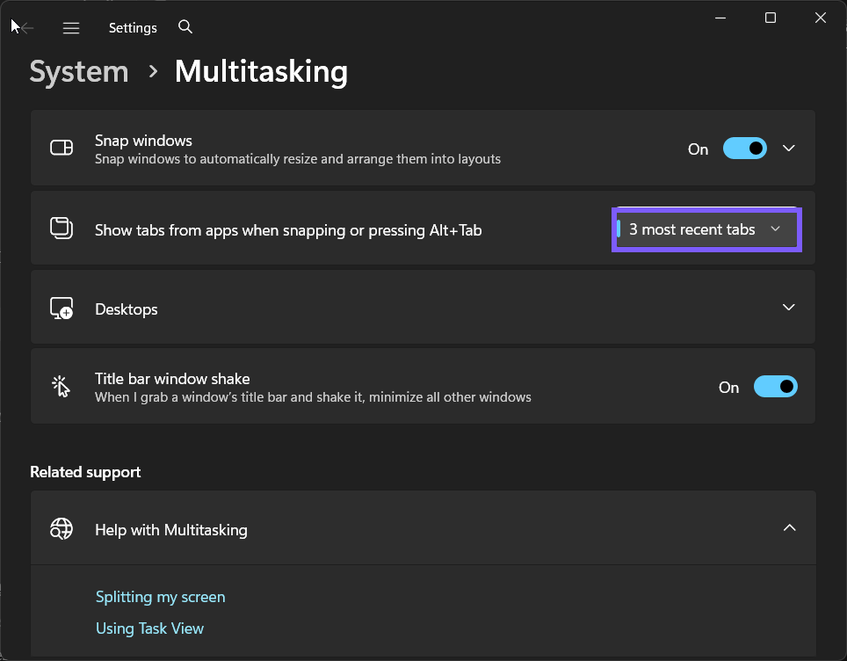Viewport: 847px width, 661px height.
Task: Collapse the Help with Multitasking section
Action: (x=789, y=527)
